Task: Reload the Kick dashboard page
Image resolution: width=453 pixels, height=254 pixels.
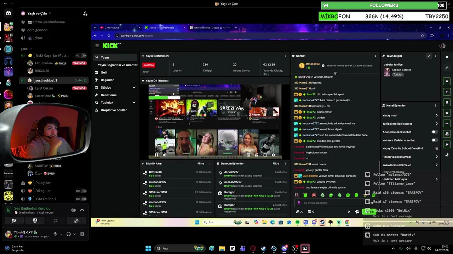Action: pos(108,36)
